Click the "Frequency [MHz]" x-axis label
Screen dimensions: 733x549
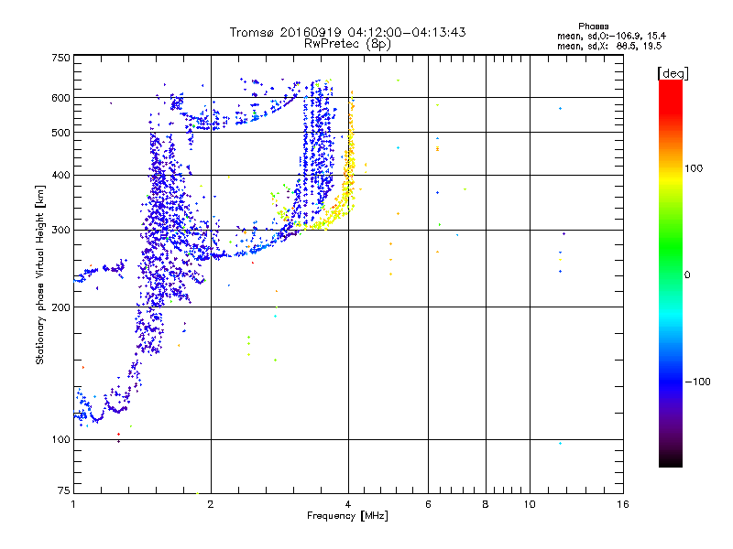pyautogui.click(x=347, y=516)
